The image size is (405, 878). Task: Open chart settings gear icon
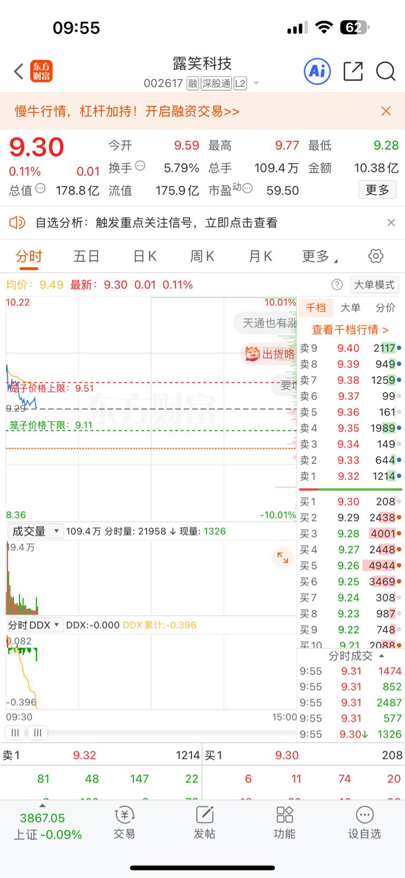tap(376, 256)
